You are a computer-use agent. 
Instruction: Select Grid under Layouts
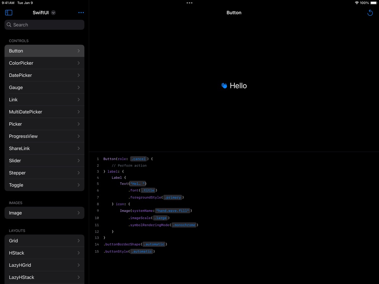click(x=45, y=241)
